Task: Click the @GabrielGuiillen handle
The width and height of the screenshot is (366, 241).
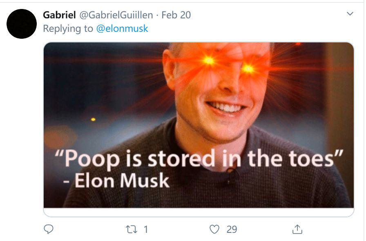Action: pos(116,15)
